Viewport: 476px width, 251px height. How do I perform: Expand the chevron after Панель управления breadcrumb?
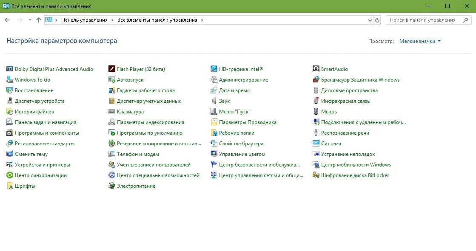[x=112, y=20]
